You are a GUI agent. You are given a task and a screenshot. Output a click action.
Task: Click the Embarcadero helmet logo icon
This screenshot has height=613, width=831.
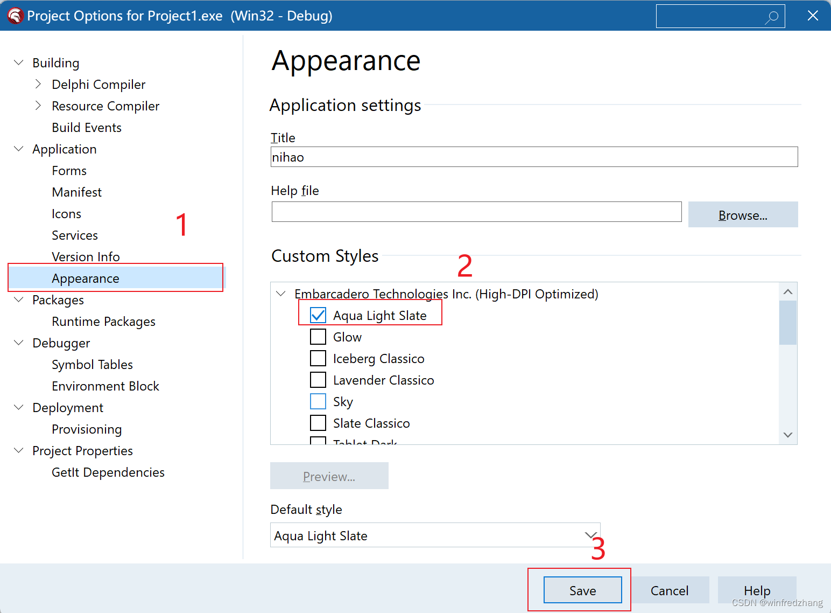[15, 16]
